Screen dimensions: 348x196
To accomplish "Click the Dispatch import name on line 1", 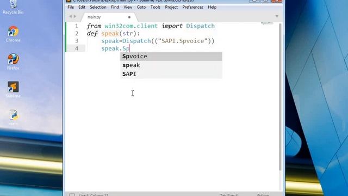I will click(x=200, y=26).
